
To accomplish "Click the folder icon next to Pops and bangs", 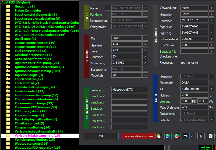I will click(8, 115).
